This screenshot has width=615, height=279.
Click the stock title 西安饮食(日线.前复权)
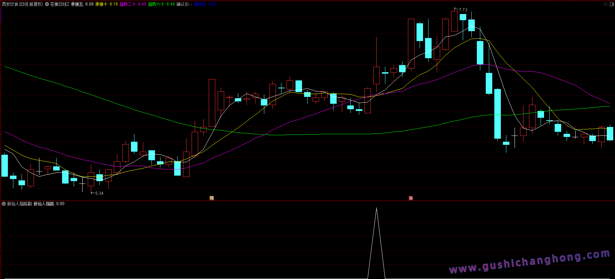[23, 4]
